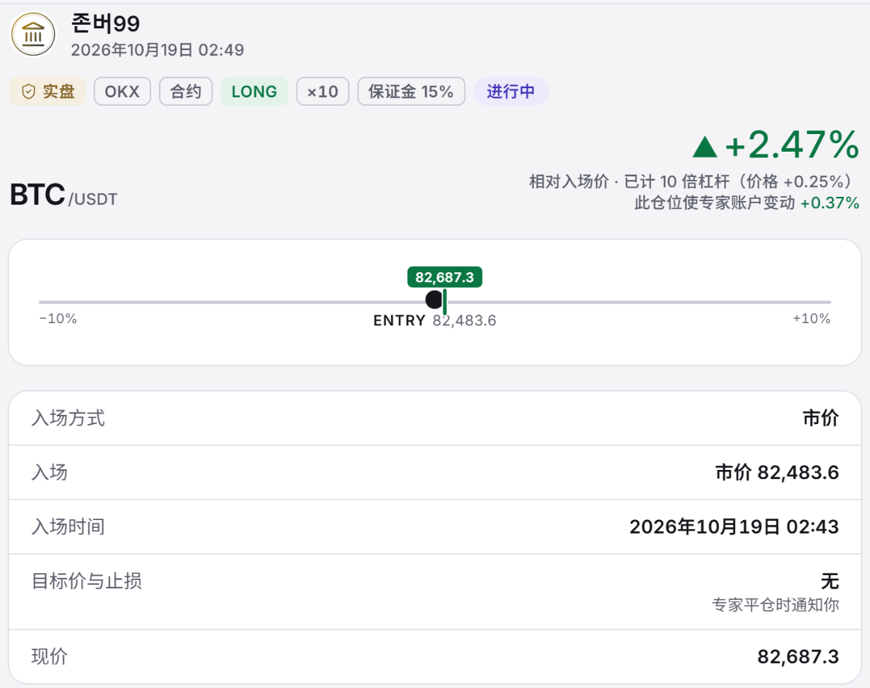The width and height of the screenshot is (870, 688).
Task: Click the 市价 82,483.6 entry value
Action: (x=777, y=473)
